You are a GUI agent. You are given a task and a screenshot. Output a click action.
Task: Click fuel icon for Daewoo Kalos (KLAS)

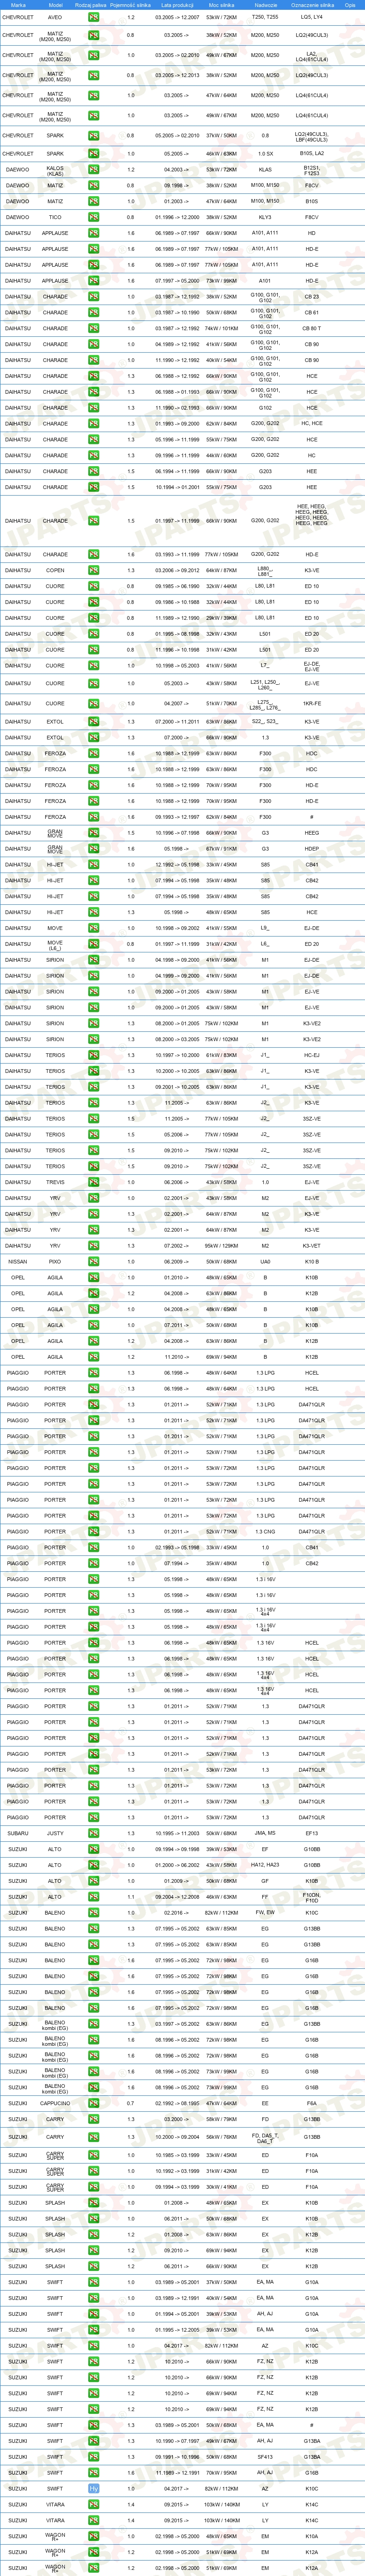coord(93,170)
